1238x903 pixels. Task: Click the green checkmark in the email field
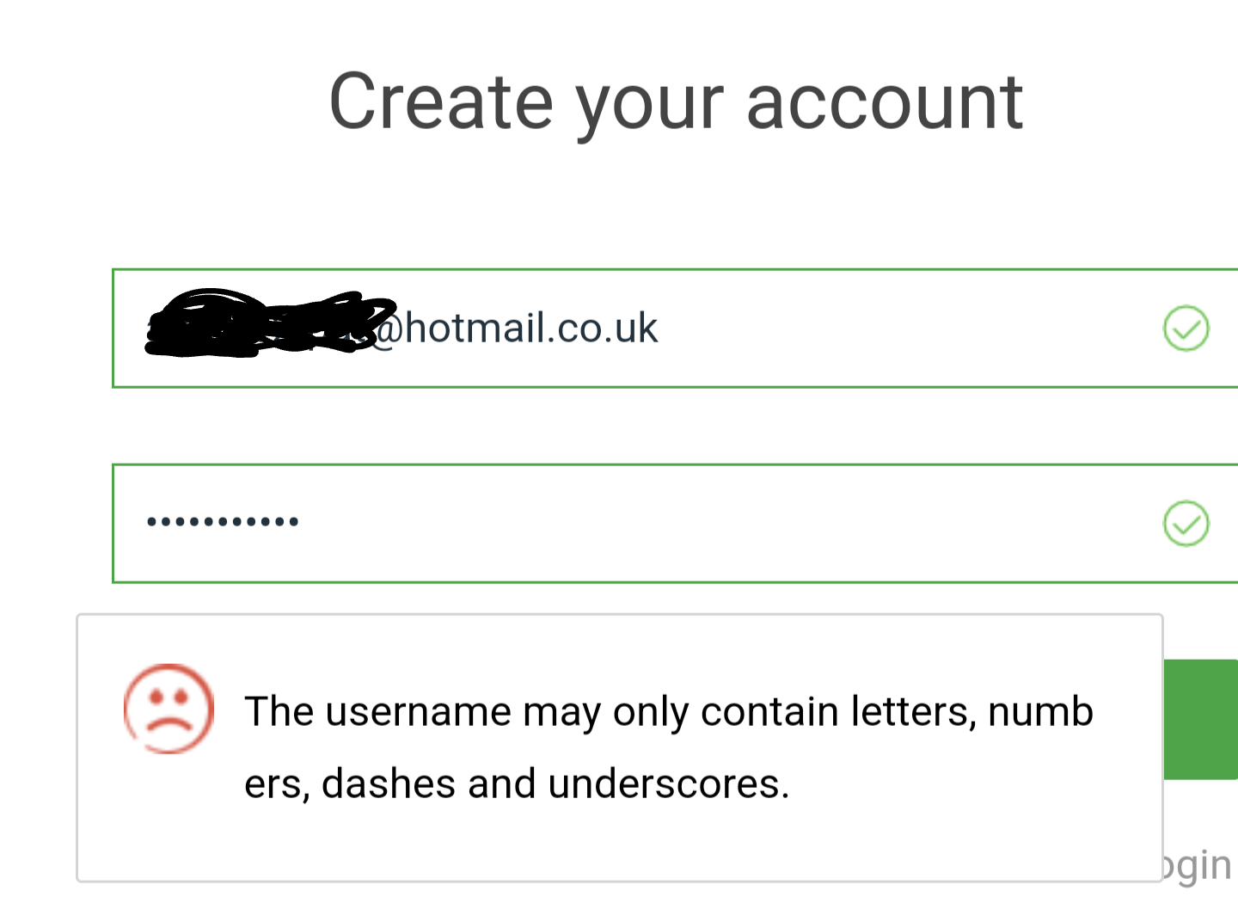point(1186,328)
